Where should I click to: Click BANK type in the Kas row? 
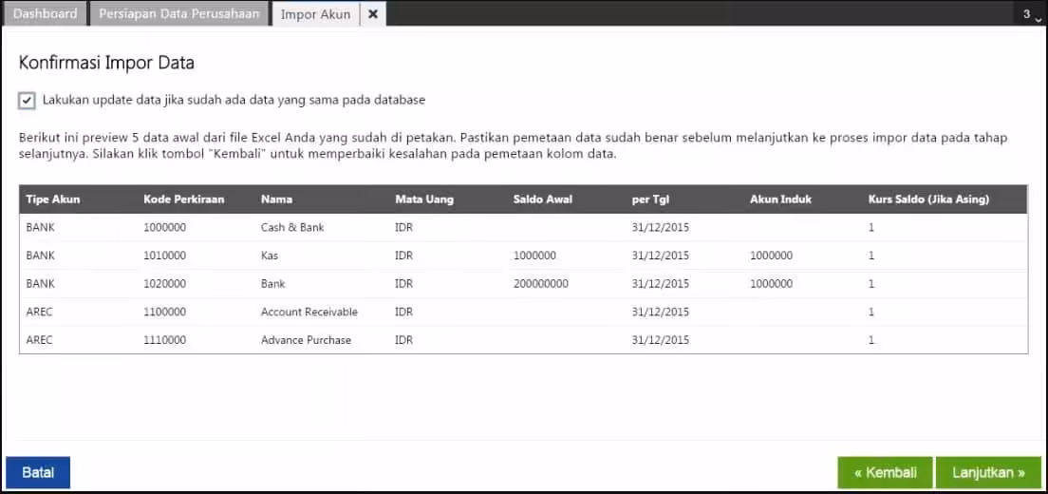pyautogui.click(x=40, y=256)
